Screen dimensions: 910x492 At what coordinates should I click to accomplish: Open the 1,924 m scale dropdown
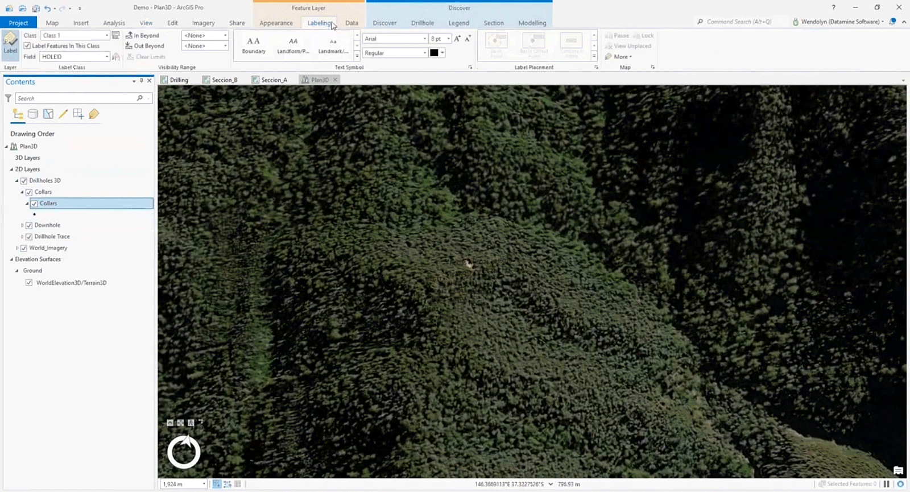coord(204,484)
